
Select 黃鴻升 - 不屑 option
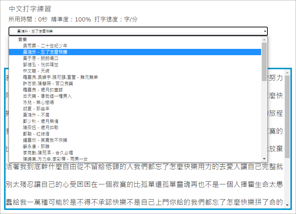tap(135, 115)
